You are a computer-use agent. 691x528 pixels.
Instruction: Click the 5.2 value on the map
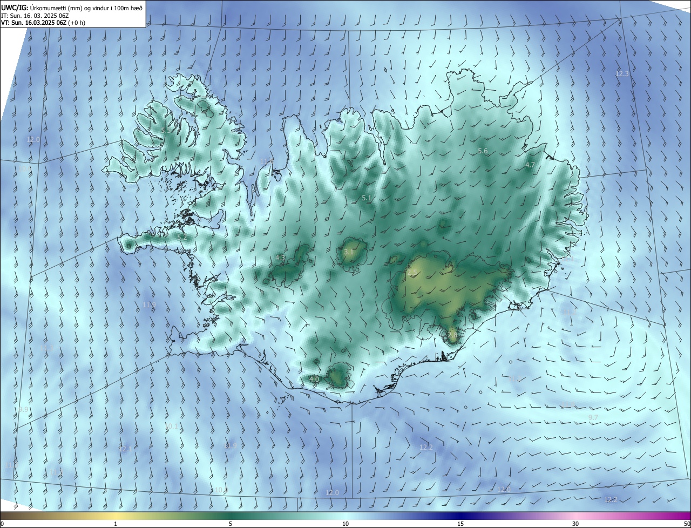pyautogui.click(x=182, y=237)
